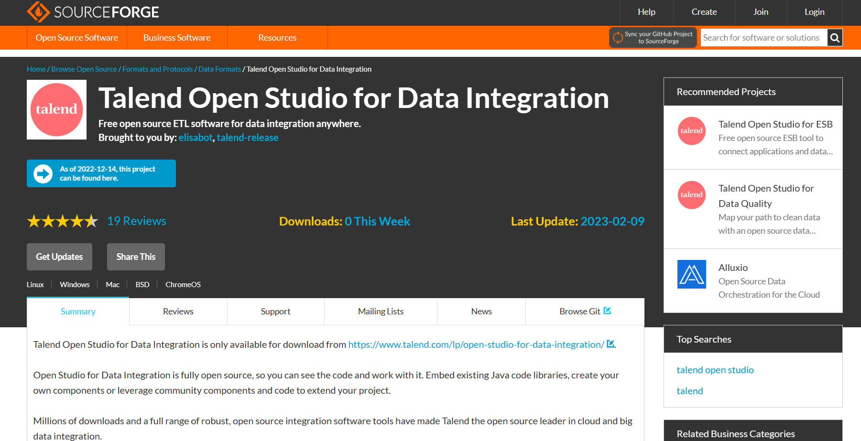Click 'talend' top search link
Image resolution: width=861 pixels, height=441 pixels.
(x=690, y=391)
